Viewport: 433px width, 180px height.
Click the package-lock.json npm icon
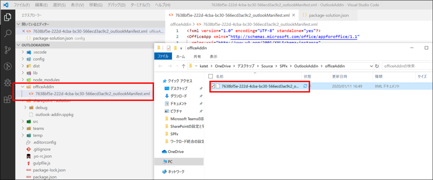[x=29, y=170]
